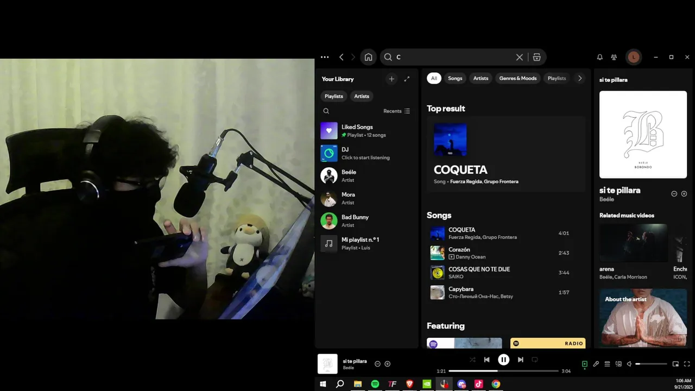Click now-playing bar album thumbnail
The height and width of the screenshot is (391, 695).
327,364
